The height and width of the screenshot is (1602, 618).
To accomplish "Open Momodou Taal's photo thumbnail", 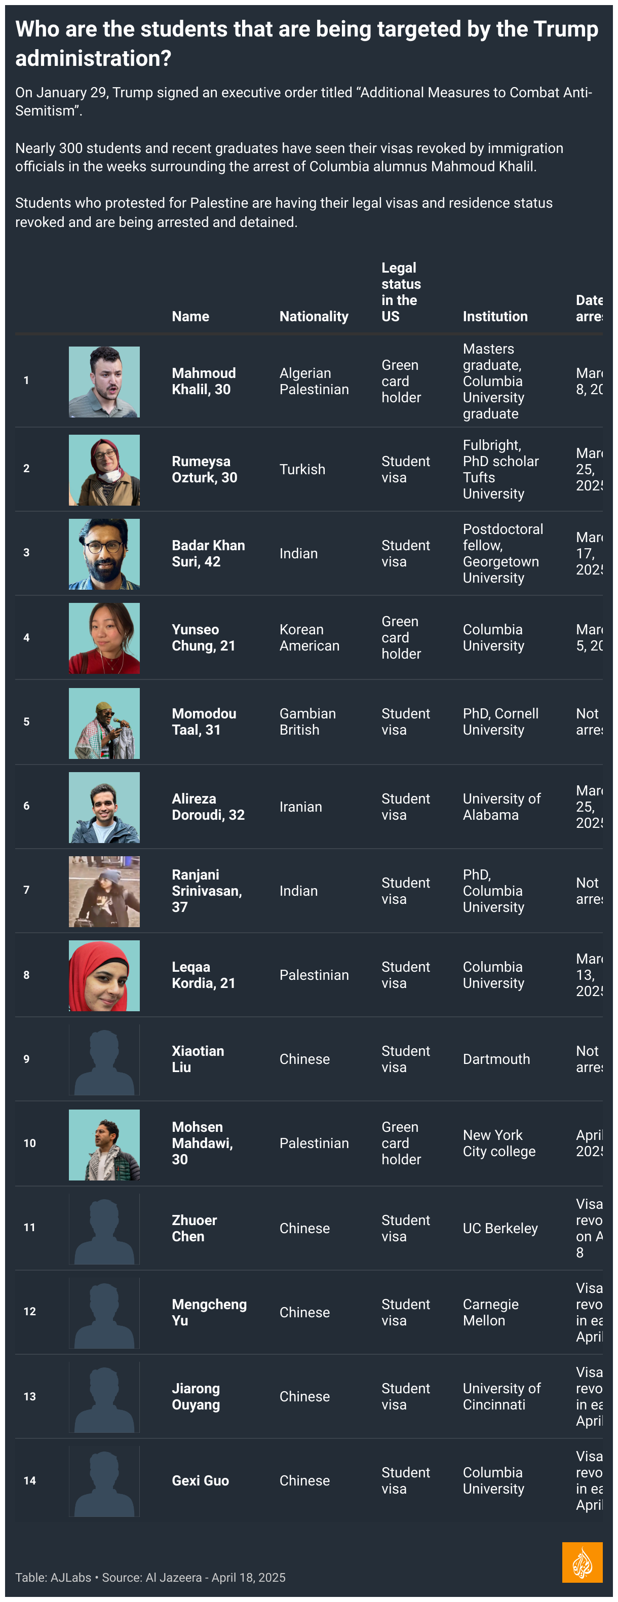I will click(x=104, y=722).
